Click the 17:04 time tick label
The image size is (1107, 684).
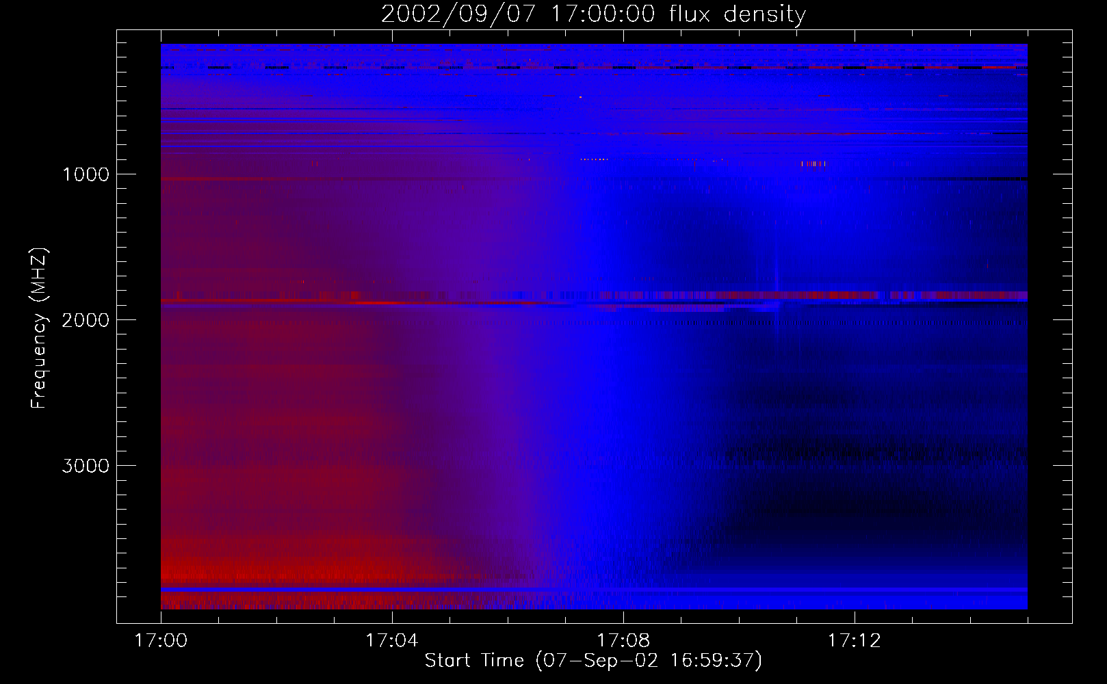392,640
